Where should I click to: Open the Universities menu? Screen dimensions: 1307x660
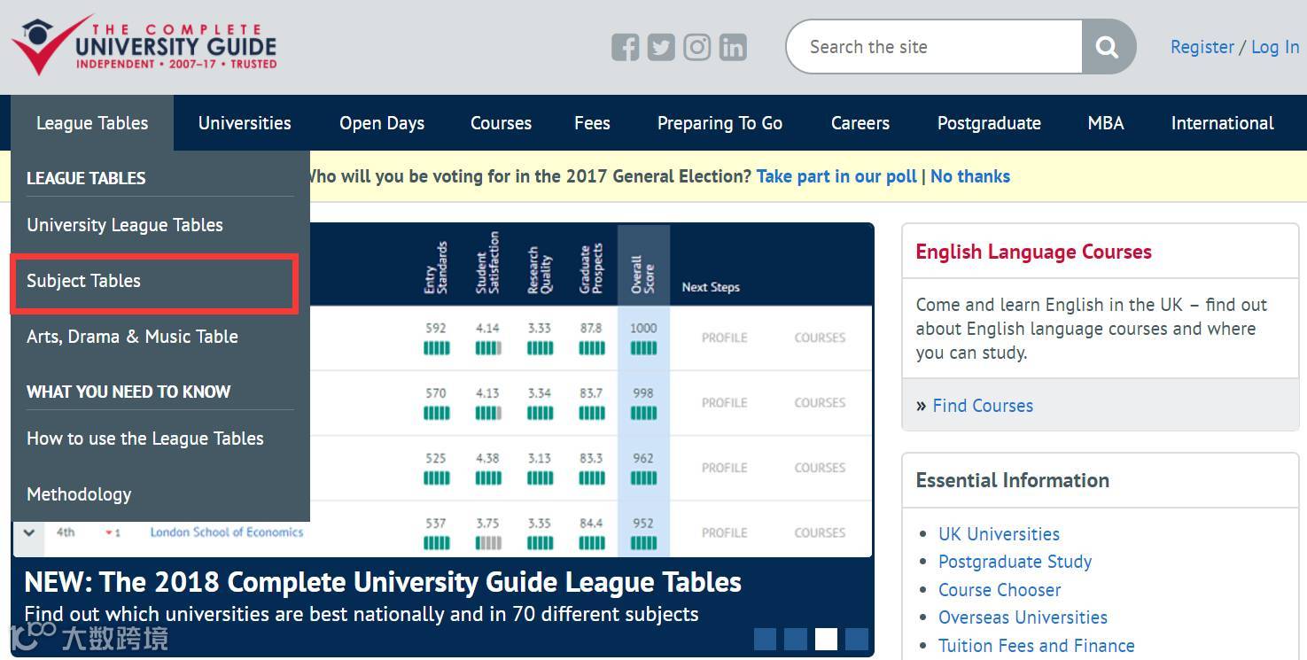click(245, 123)
